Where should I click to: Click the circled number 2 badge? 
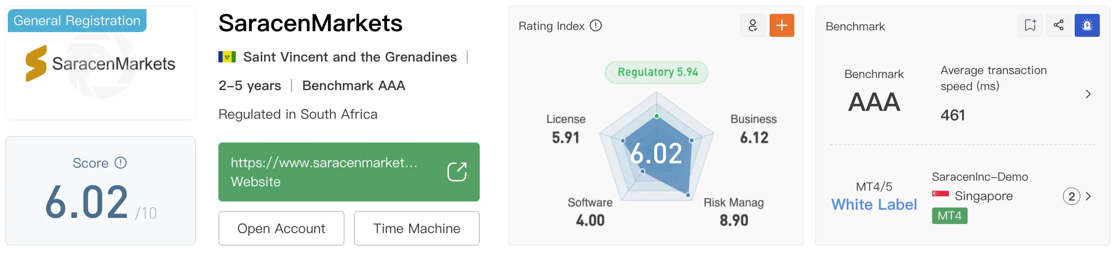(x=1071, y=197)
